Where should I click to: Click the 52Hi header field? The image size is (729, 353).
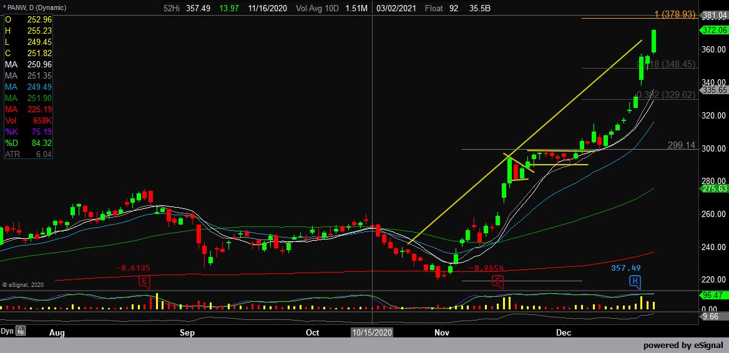[172, 8]
